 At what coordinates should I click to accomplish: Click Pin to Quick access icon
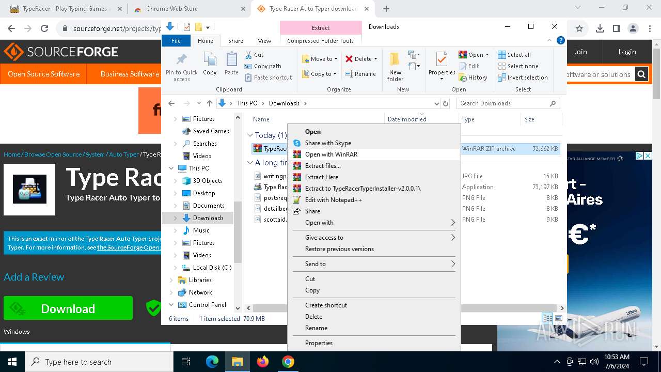click(x=181, y=67)
